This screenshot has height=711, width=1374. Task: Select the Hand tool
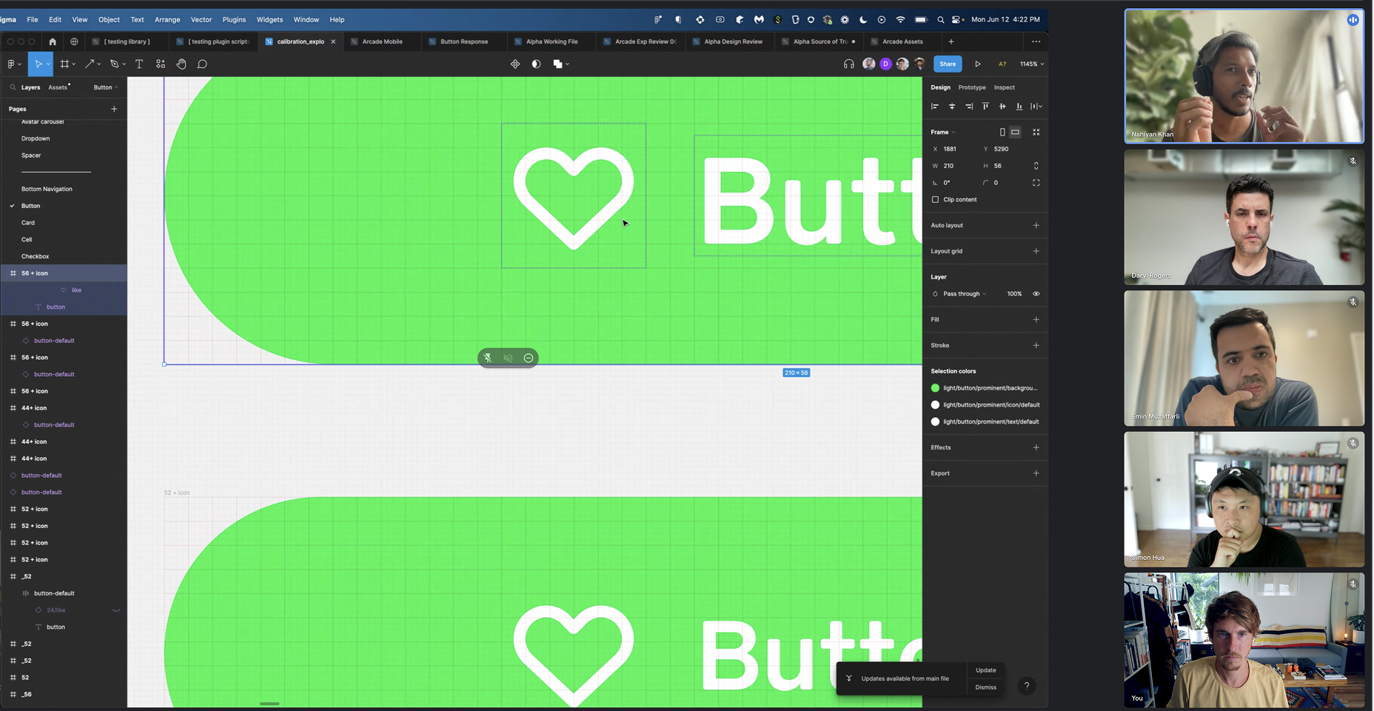[181, 64]
